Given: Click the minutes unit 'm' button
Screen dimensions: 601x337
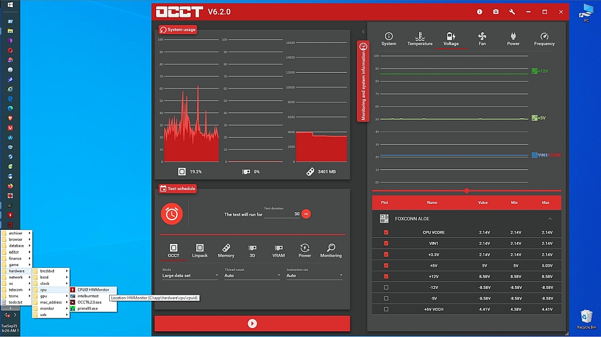Looking at the screenshot, I should click(306, 214).
